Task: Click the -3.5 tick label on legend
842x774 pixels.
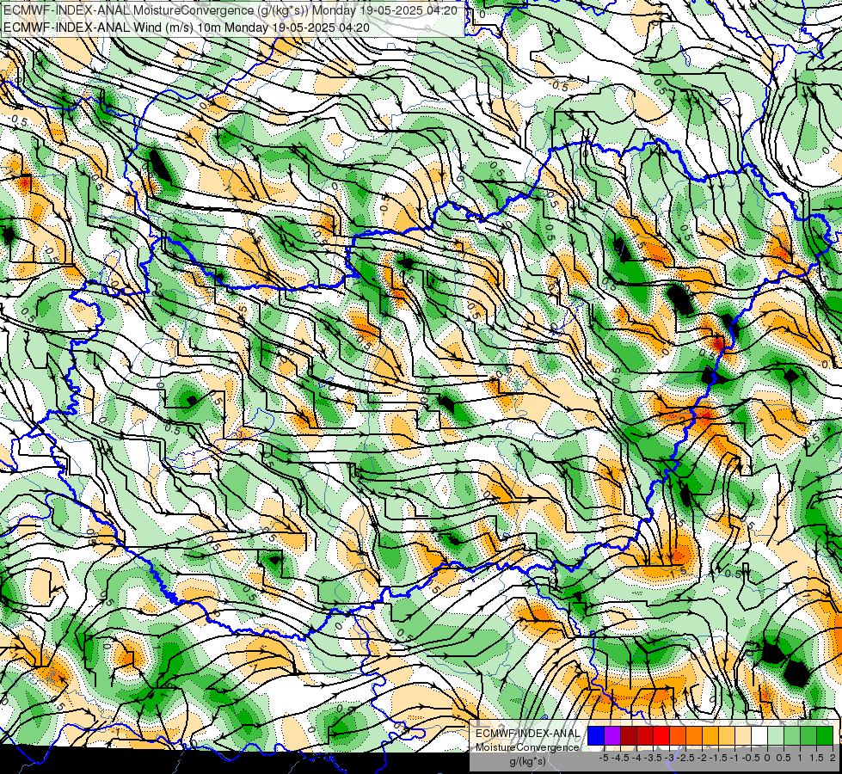Action: 653,758
